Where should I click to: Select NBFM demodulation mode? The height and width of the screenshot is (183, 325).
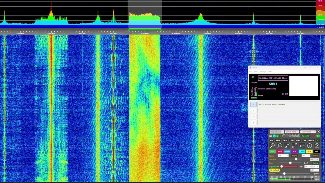coord(311,140)
